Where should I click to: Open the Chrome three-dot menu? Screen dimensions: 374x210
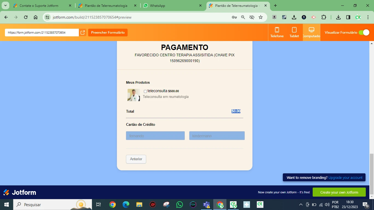coord(368,17)
